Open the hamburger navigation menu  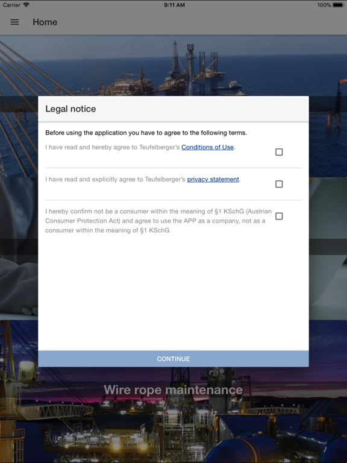[x=14, y=22]
